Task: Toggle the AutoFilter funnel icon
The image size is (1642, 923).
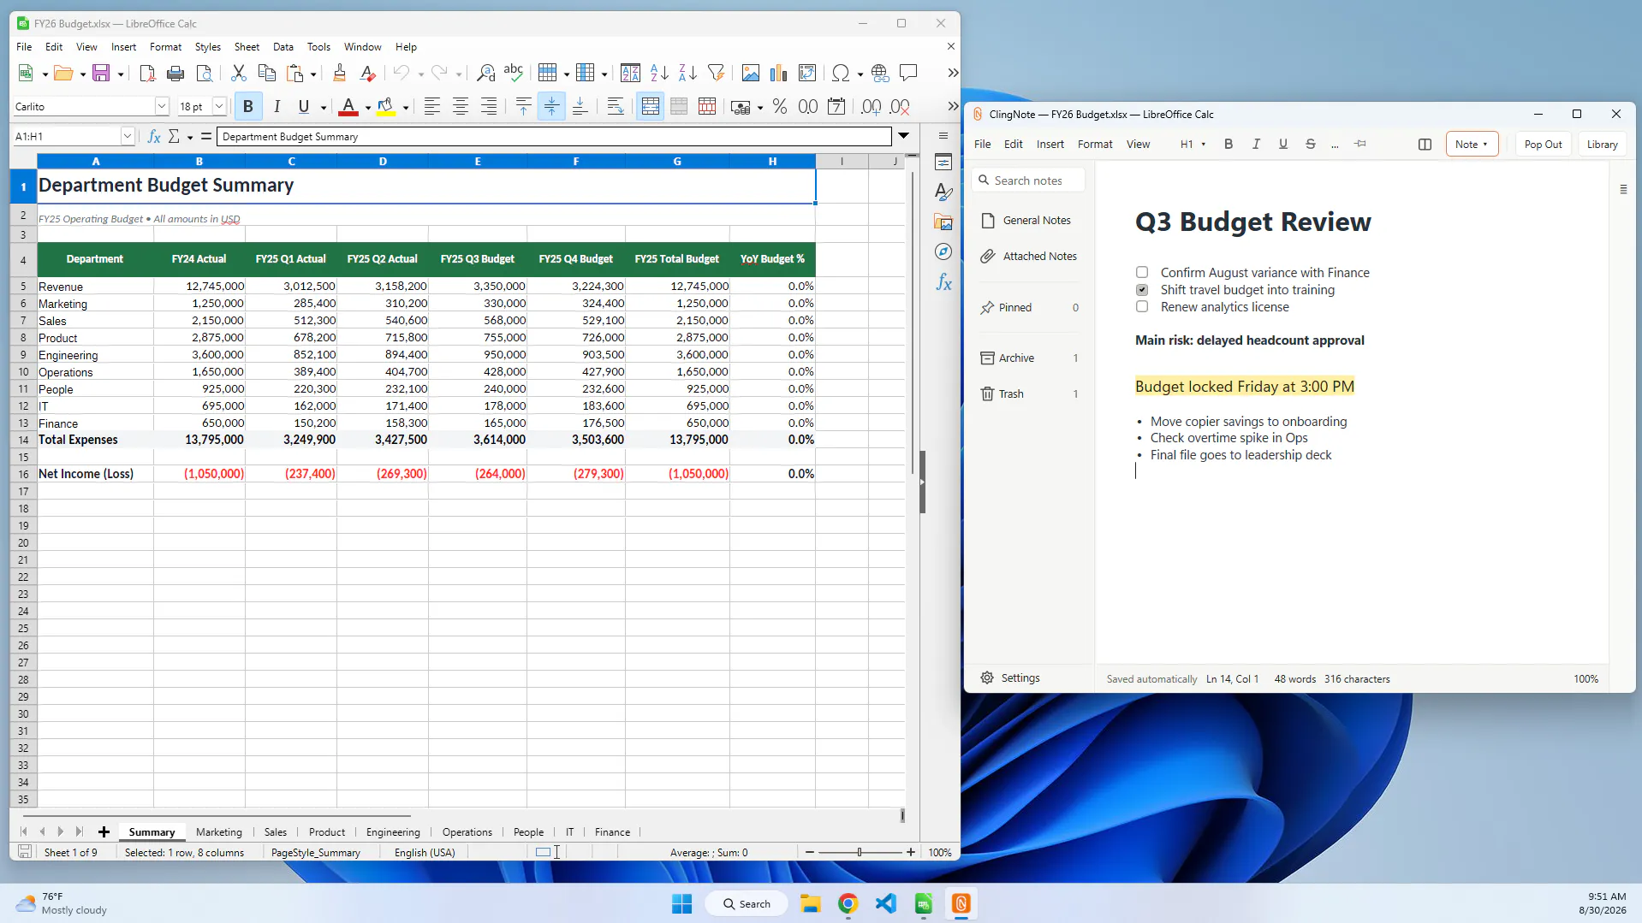Action: 717,73
